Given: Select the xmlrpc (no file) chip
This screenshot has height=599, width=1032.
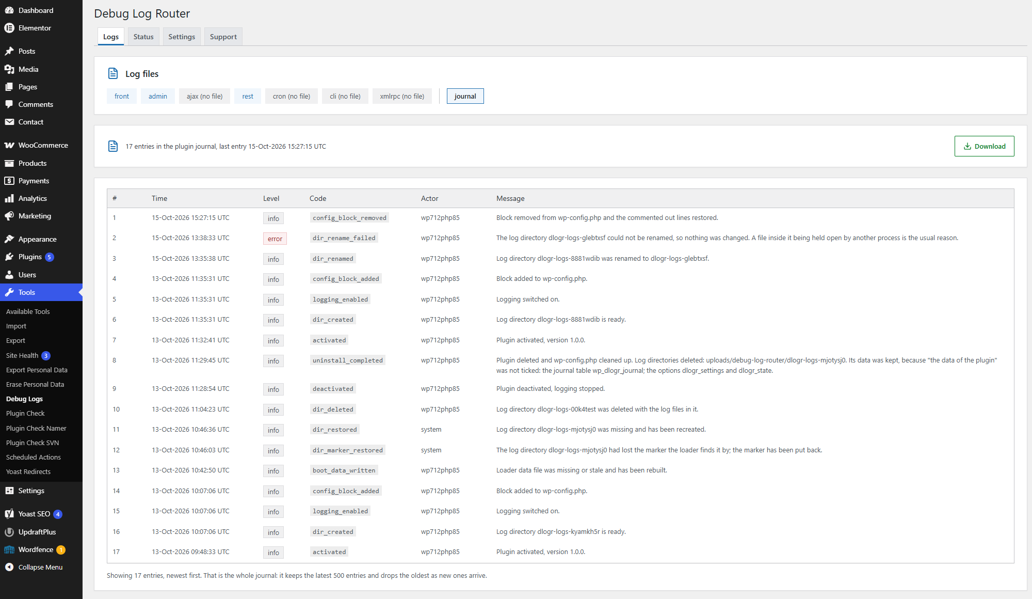Looking at the screenshot, I should pos(402,96).
